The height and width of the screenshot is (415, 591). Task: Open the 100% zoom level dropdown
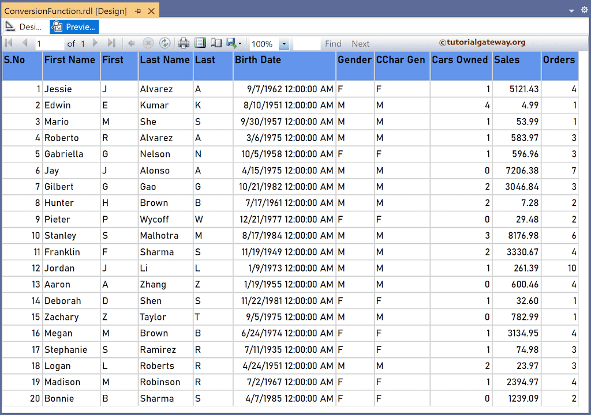click(284, 44)
